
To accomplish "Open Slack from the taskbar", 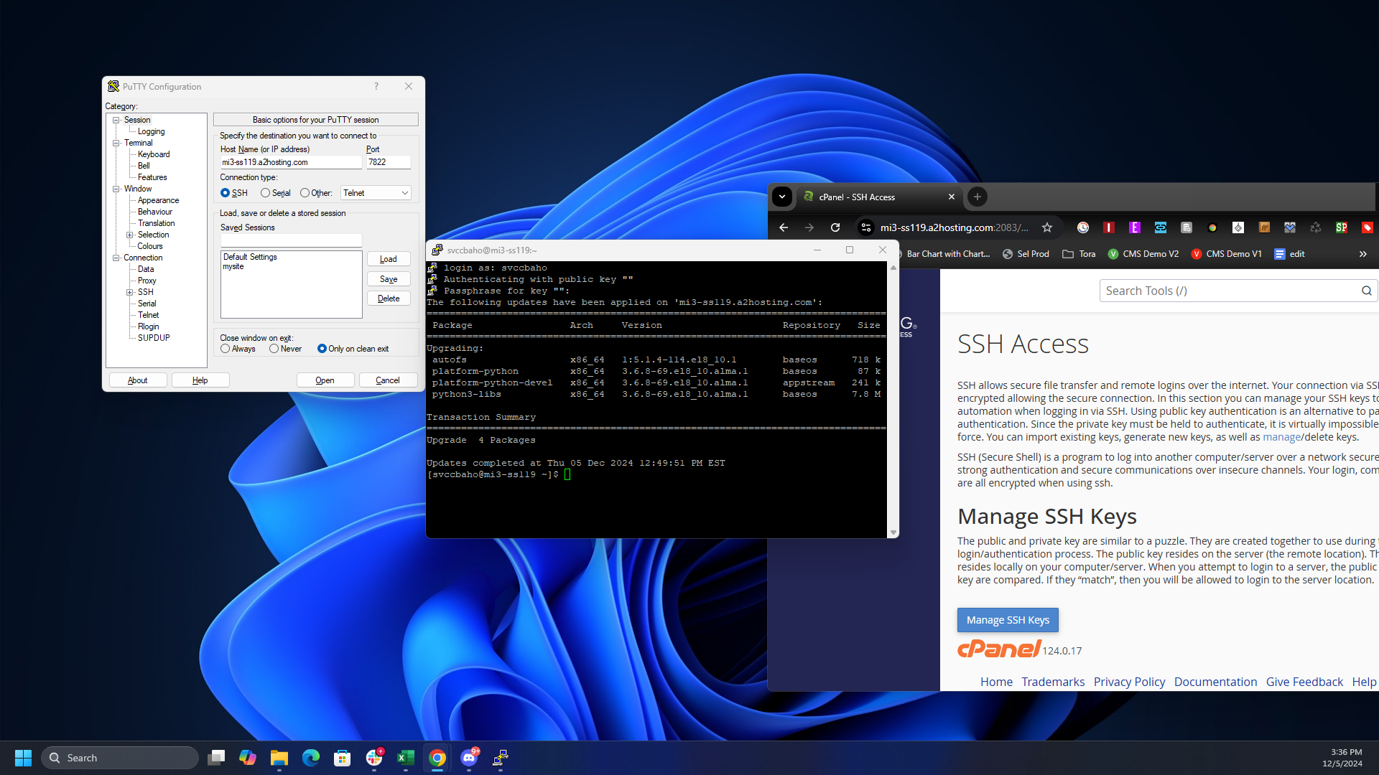I will point(374,758).
